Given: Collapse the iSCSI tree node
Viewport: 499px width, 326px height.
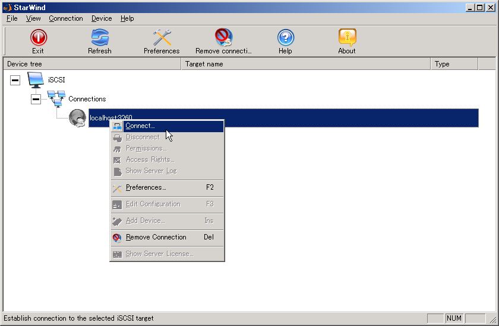Looking at the screenshot, I should [15, 80].
